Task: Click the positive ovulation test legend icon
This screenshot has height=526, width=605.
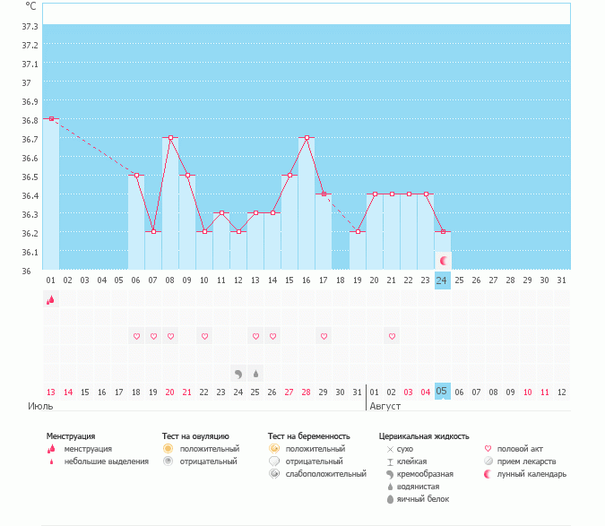Action: [168, 448]
